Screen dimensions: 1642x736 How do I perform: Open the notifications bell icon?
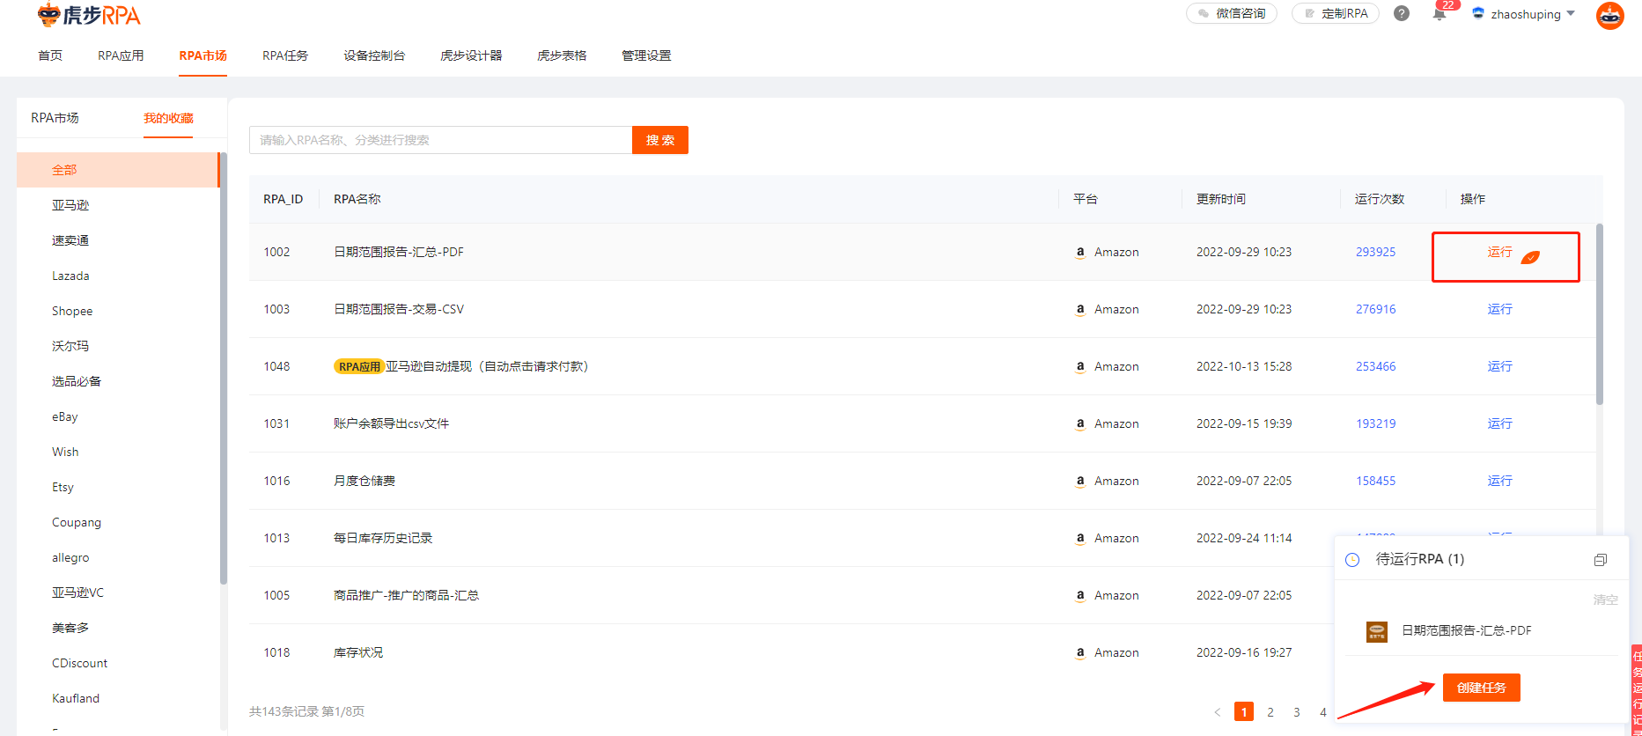tap(1440, 14)
